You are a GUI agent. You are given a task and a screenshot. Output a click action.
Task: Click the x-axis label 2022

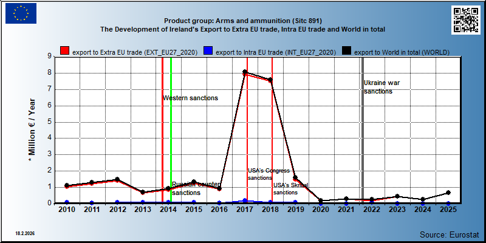(372, 210)
